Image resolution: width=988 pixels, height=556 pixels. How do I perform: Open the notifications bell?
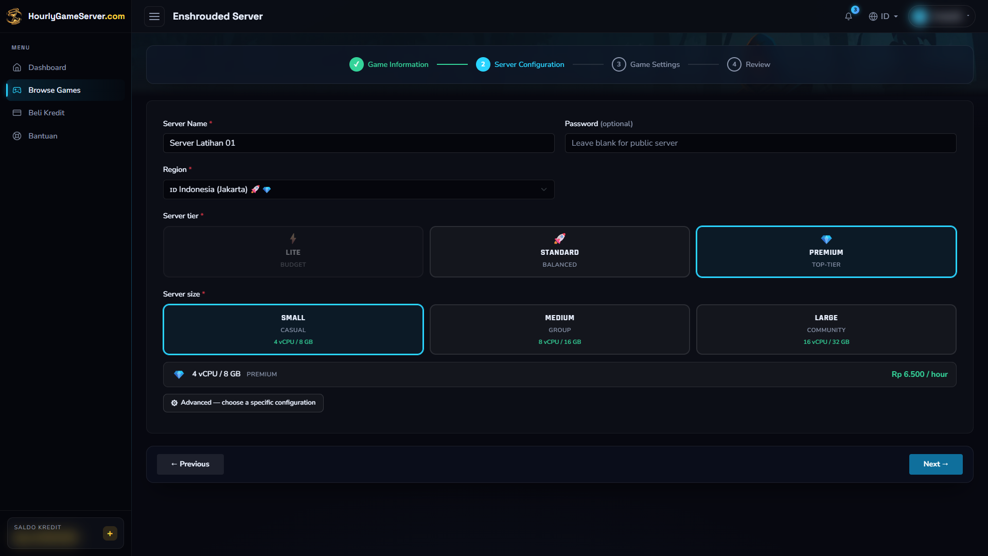tap(849, 16)
